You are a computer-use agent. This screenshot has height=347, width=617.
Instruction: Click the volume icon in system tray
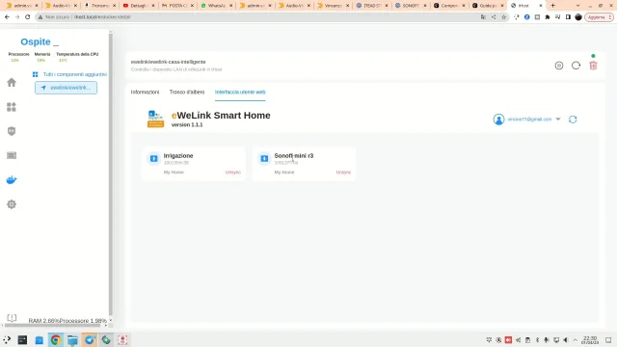(x=566, y=339)
